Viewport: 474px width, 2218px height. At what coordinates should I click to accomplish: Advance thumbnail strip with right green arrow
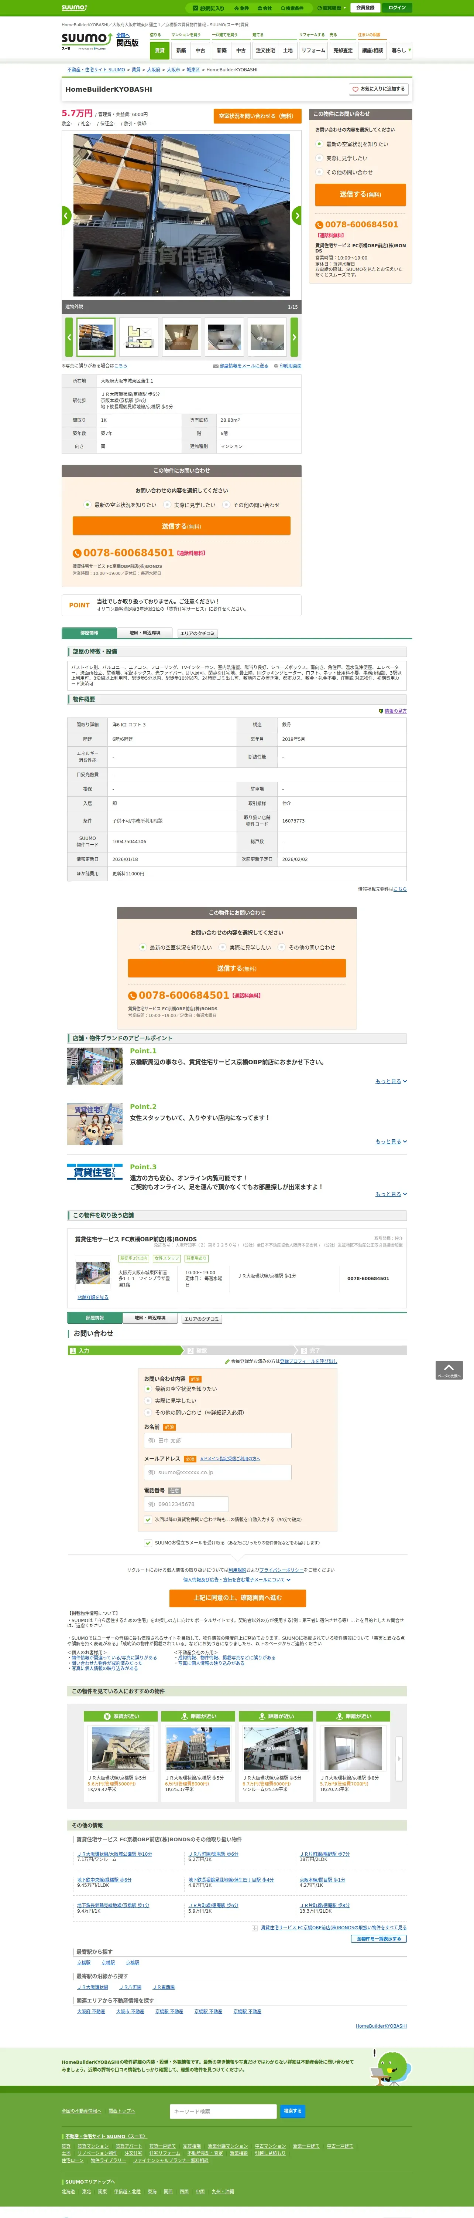pos(294,338)
